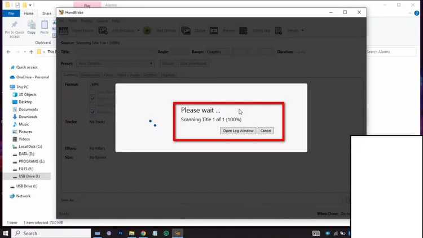Click the green Start Encode play icon
This screenshot has width=423, height=238.
click(147, 30)
